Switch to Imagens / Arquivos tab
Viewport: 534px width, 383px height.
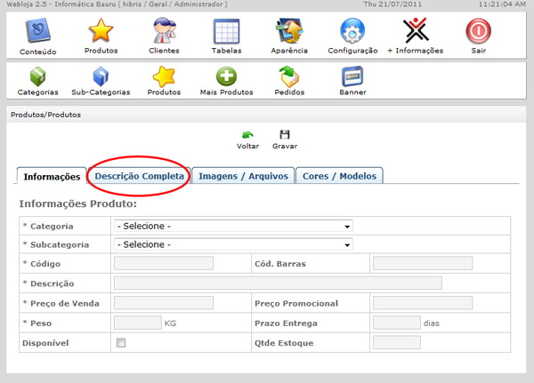click(243, 176)
